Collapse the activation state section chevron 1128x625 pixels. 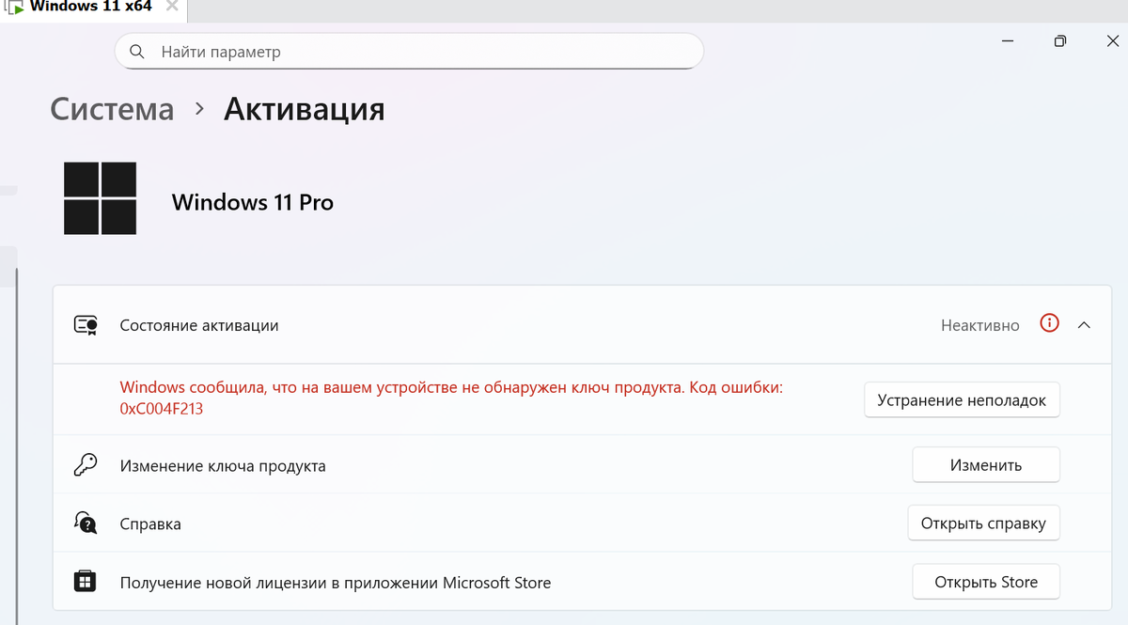pyautogui.click(x=1084, y=325)
